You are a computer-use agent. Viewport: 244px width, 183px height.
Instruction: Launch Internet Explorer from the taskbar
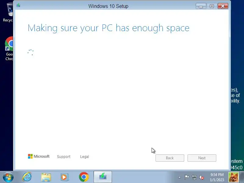27,177
